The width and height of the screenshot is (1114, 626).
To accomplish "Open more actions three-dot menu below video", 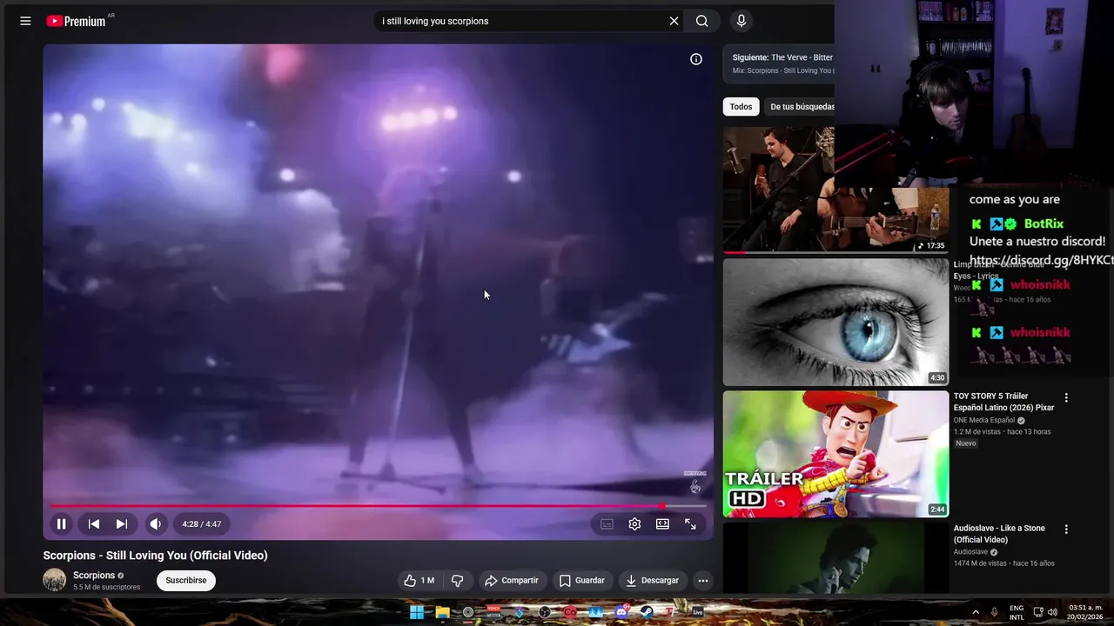I will (703, 581).
